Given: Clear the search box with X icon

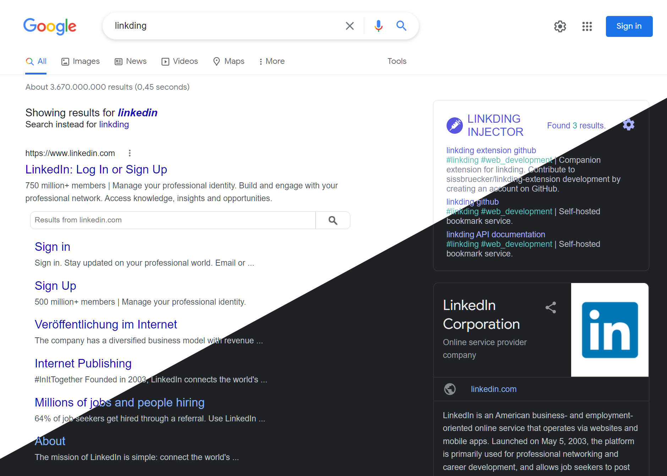Looking at the screenshot, I should click(350, 26).
